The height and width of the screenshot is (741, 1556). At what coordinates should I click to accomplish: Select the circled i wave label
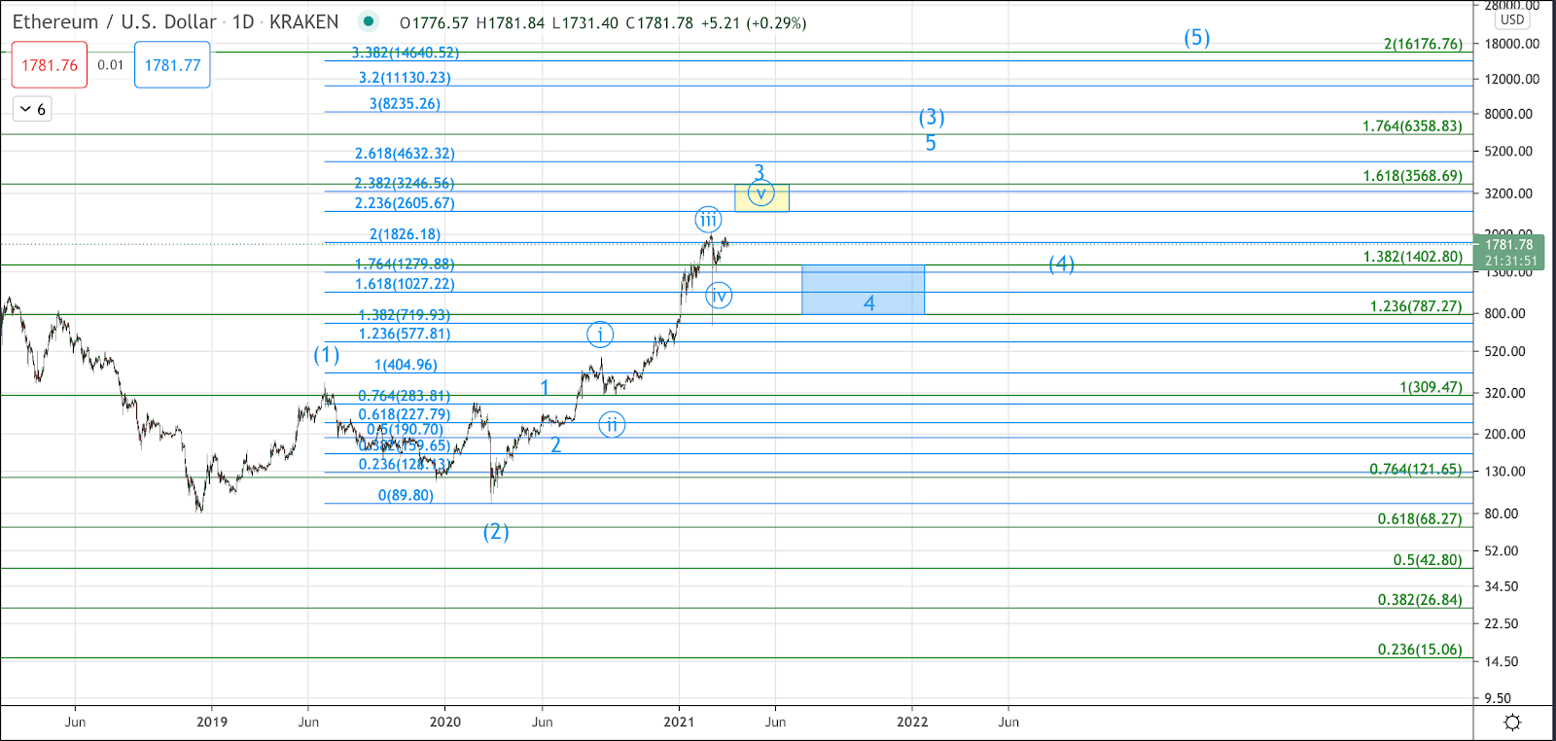click(600, 335)
